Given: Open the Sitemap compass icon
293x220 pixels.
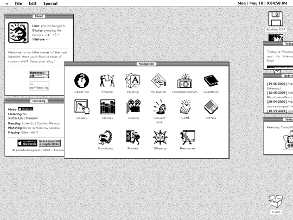Looking at the screenshot, I should (x=160, y=137).
